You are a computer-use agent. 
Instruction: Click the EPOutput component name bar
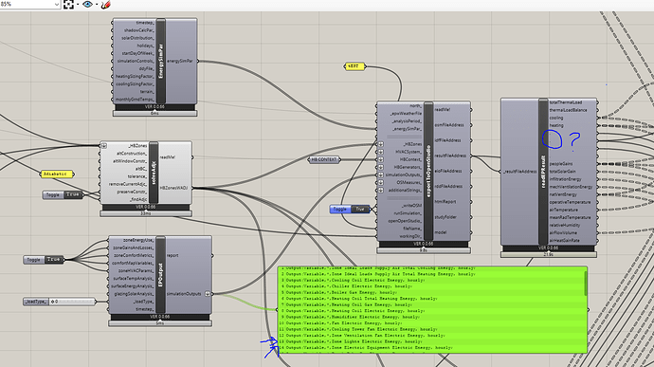[x=160, y=275]
